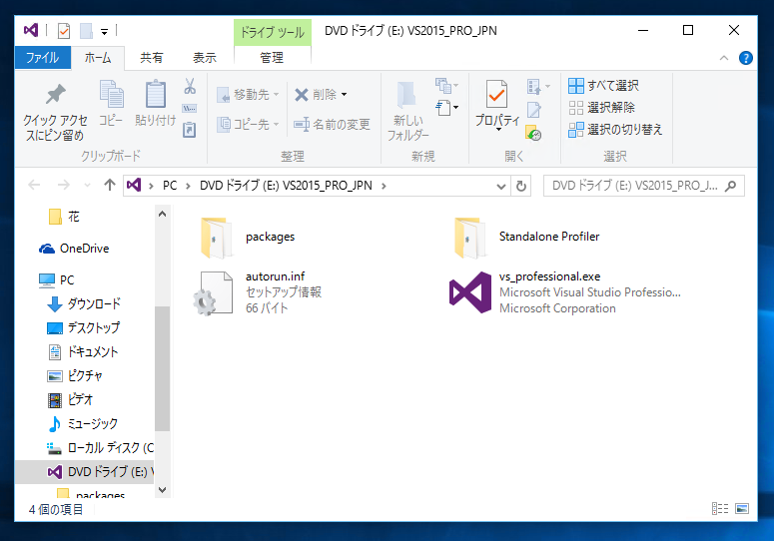Screen dimensions: 774x541
Task: Select PC in navigation pane
Action: click(x=56, y=280)
